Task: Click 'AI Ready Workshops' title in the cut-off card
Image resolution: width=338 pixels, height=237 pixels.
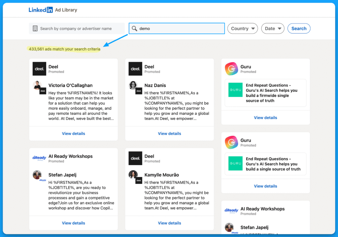Action: click(x=262, y=209)
